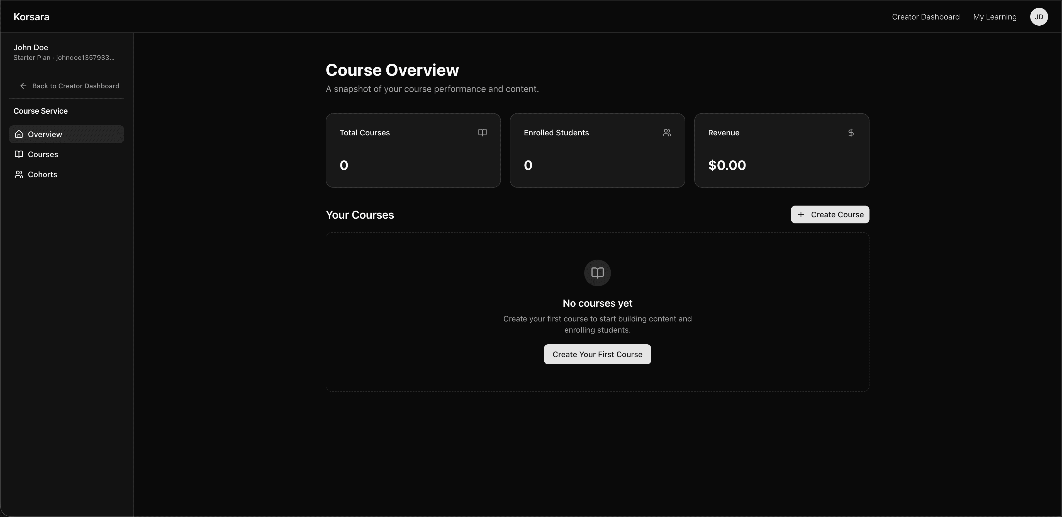
Task: Open the JD avatar in the top right
Action: [1039, 16]
